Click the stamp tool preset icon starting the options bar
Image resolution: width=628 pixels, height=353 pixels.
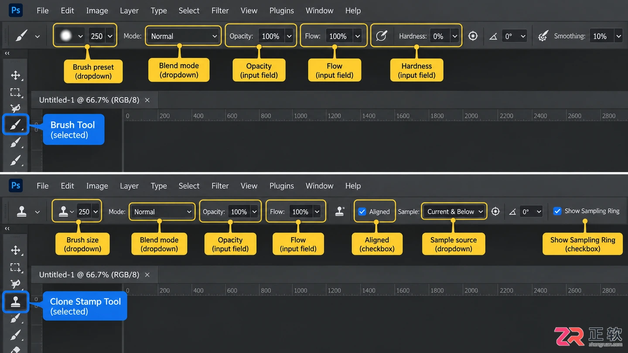coord(21,211)
